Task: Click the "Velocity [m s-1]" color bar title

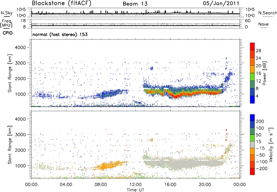Action: coord(271,145)
